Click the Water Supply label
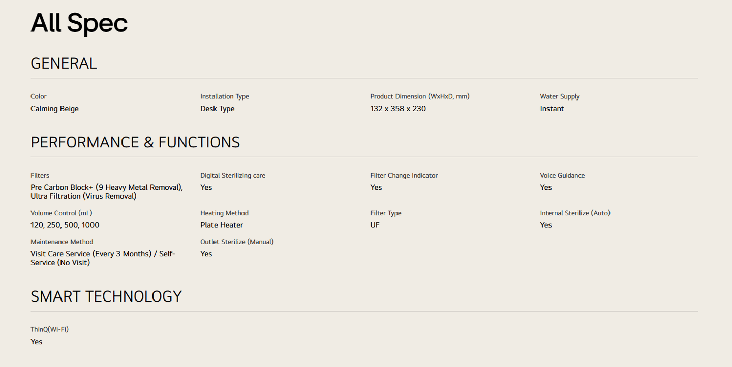This screenshot has height=367, width=732. coord(559,96)
